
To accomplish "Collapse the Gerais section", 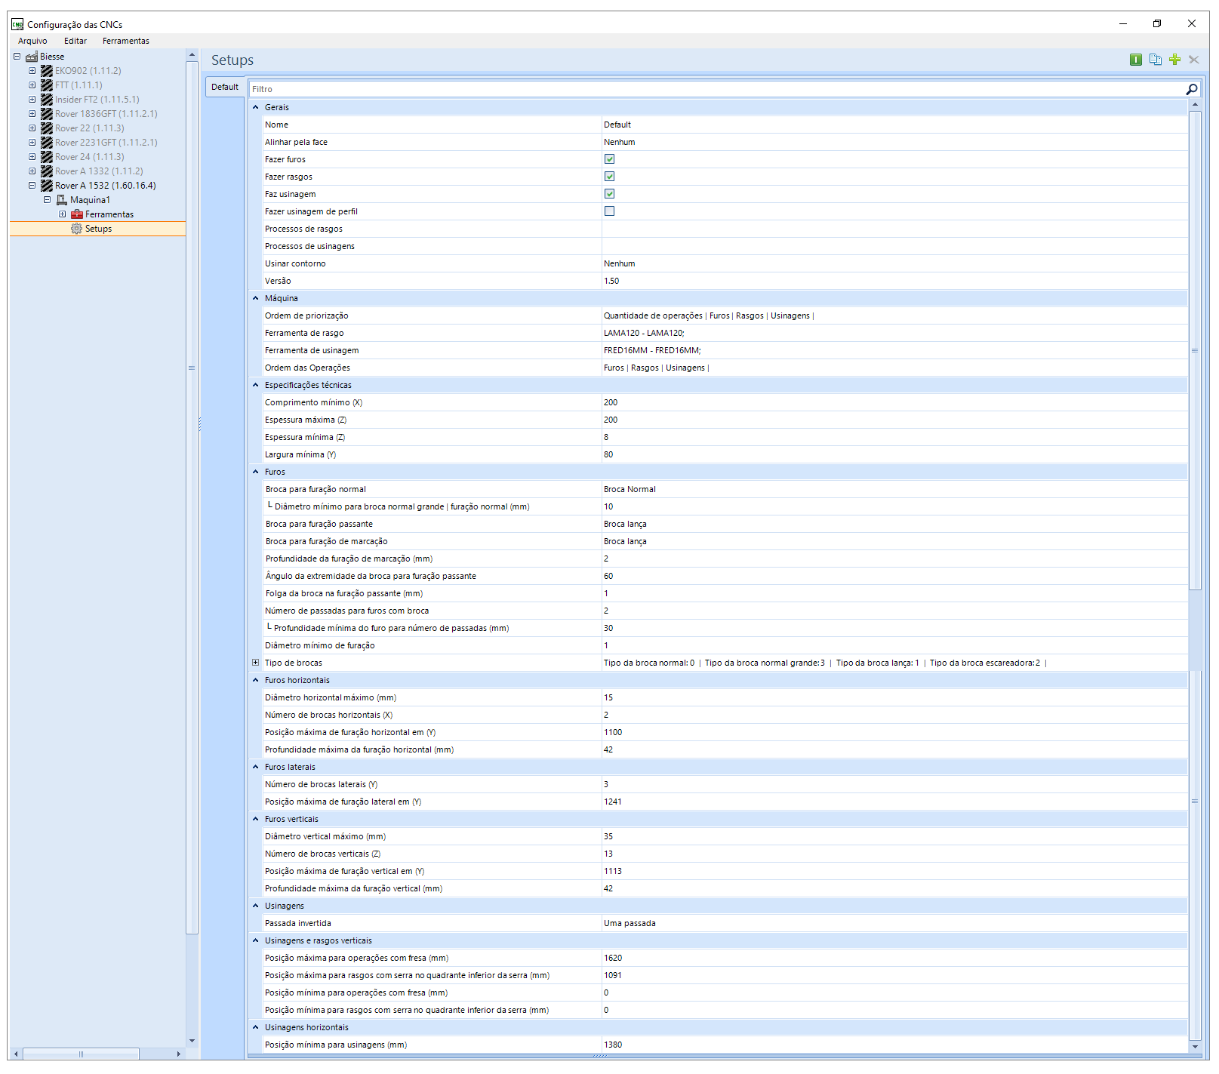I will (255, 107).
